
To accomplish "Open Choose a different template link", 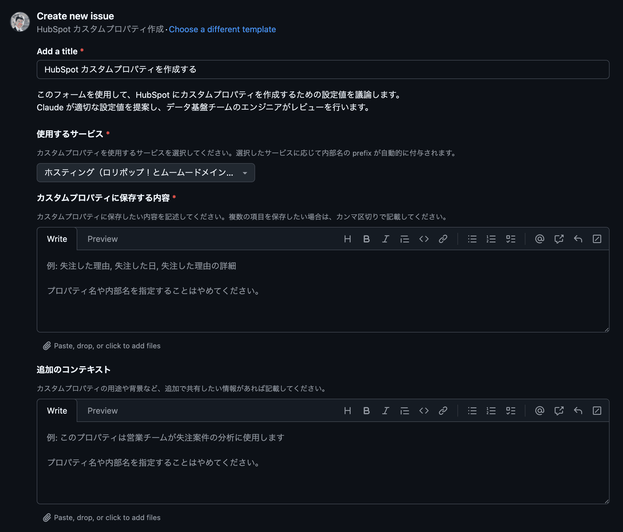I will (x=223, y=29).
